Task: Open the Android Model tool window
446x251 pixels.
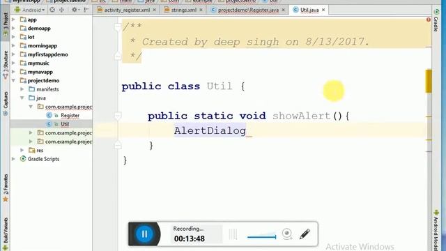Action: click(436, 231)
